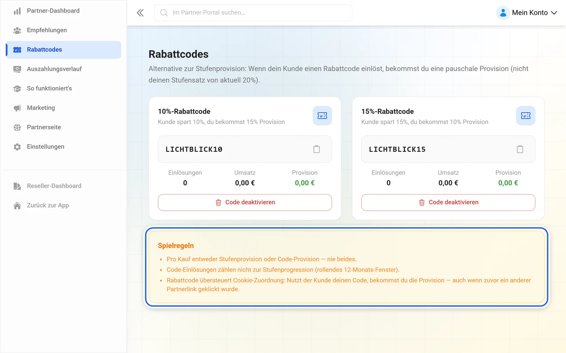Click Zurück zur App link
566x353 pixels.
pos(64,206)
